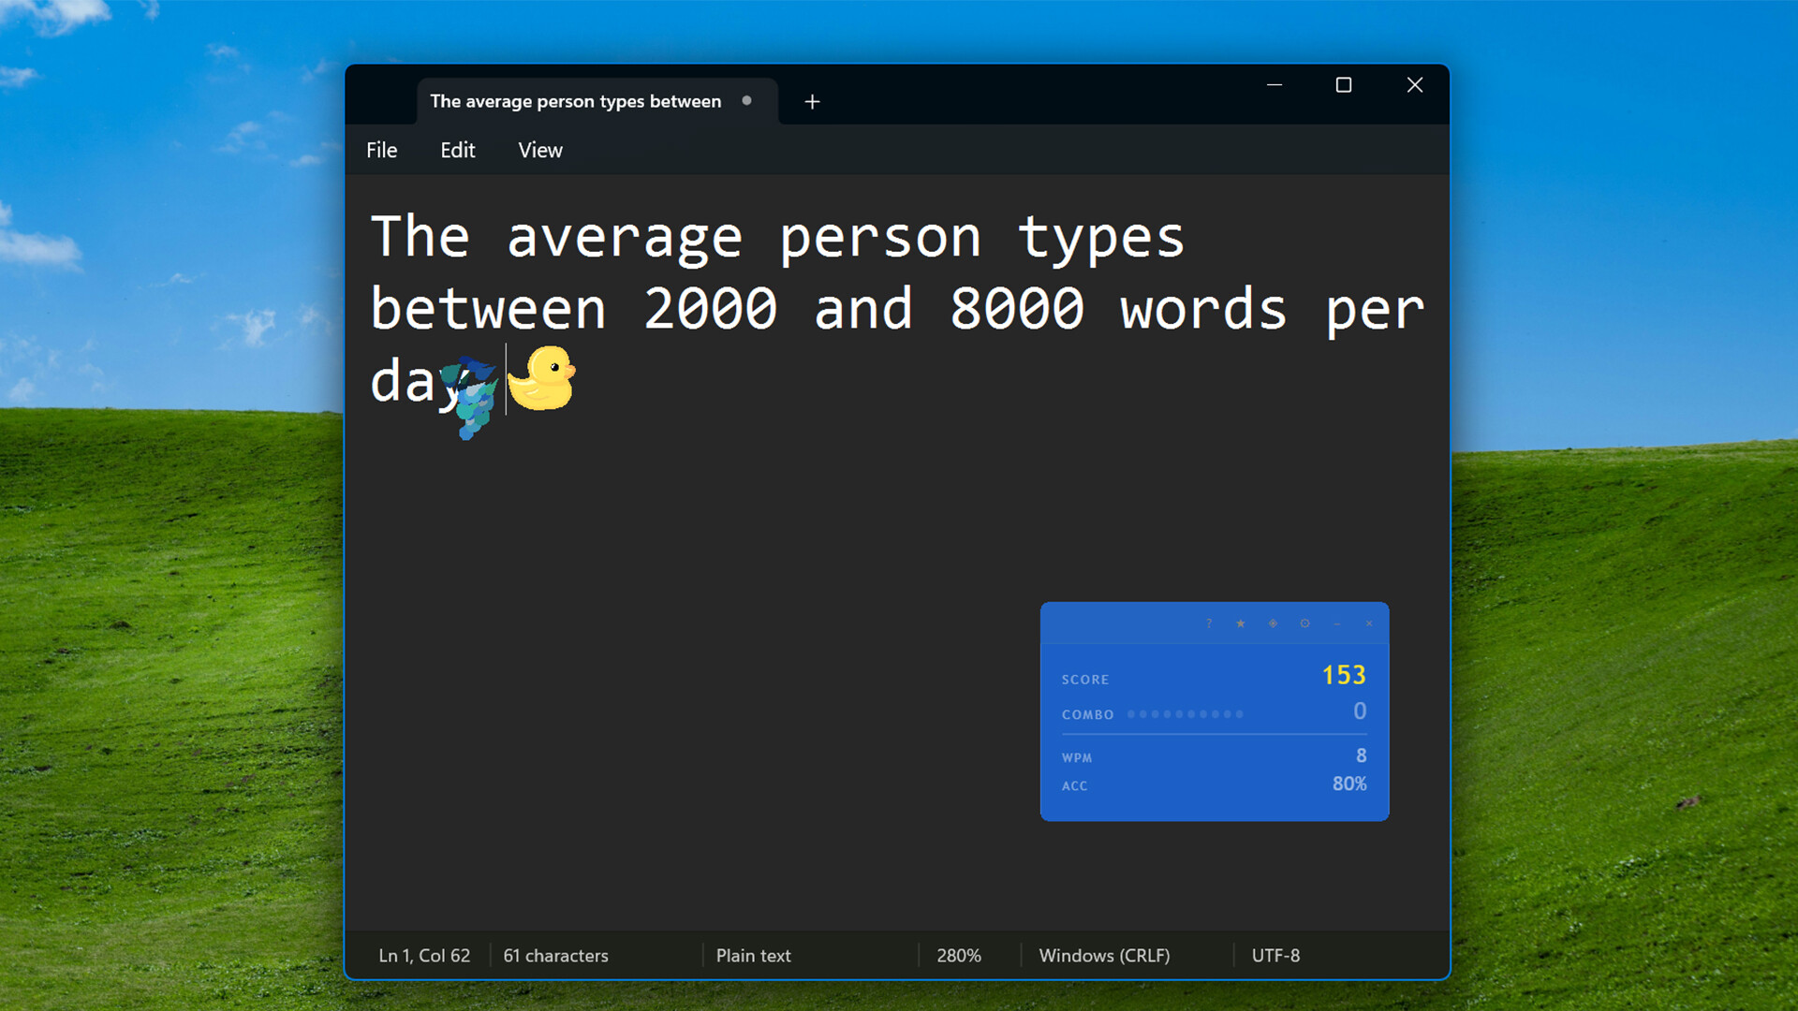Open the help question mark in score widget
1798x1011 pixels.
click(1209, 623)
